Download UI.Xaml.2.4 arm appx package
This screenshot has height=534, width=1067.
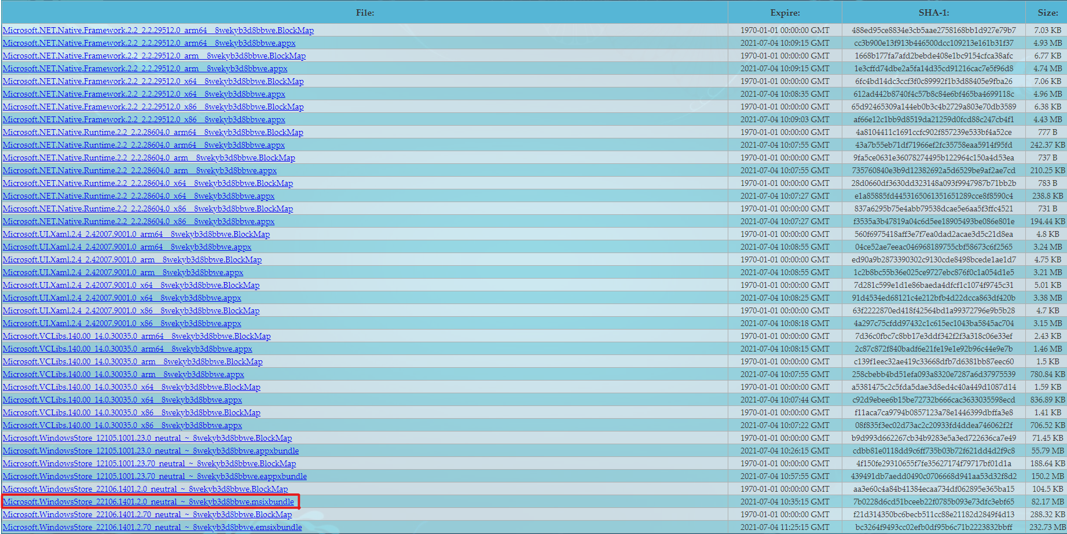pos(123,272)
